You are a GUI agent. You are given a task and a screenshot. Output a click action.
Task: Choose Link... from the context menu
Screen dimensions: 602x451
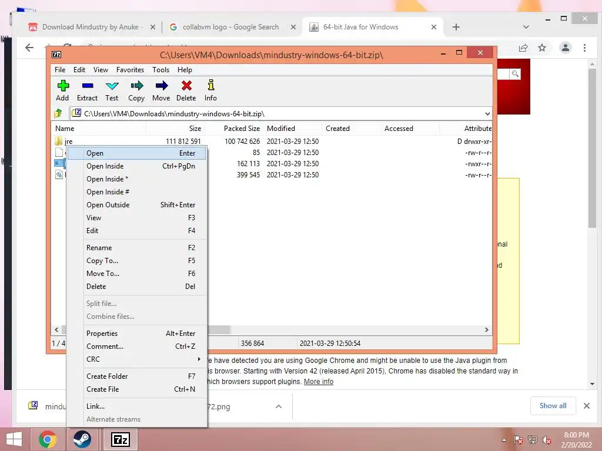click(x=137, y=406)
